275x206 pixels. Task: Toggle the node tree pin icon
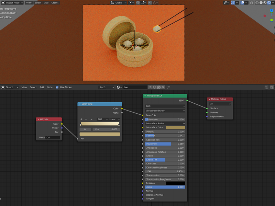pos(168,87)
